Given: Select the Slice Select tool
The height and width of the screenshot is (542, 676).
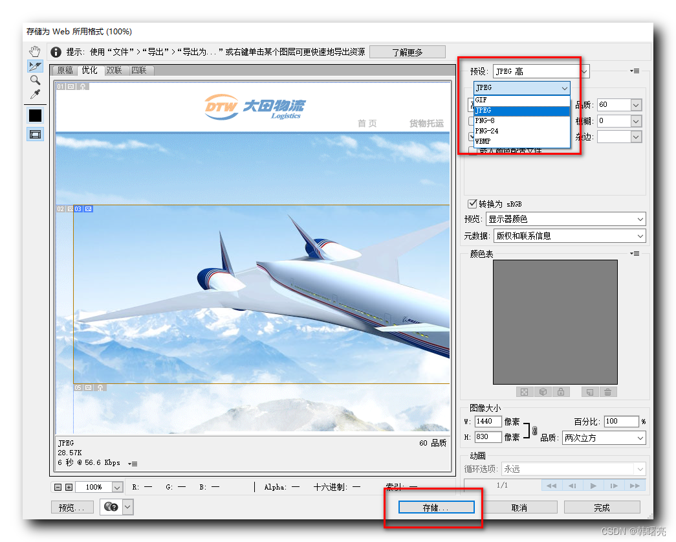Looking at the screenshot, I should pos(35,66).
